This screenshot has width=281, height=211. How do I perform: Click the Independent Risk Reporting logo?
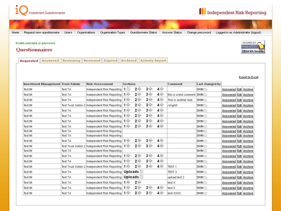(x=233, y=12)
